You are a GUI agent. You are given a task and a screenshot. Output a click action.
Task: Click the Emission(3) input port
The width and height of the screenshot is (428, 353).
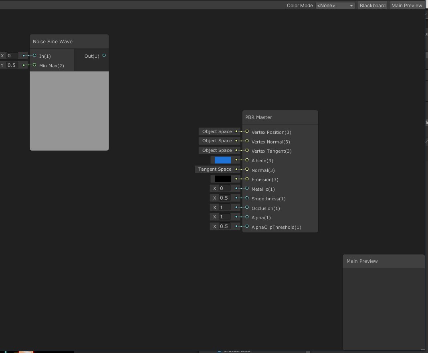(x=247, y=179)
